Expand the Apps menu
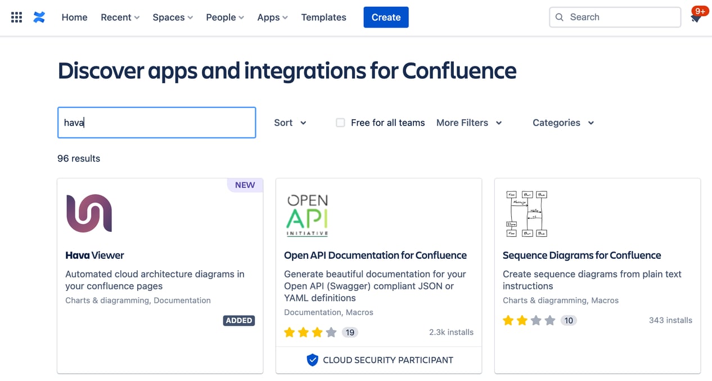712x381 pixels. tap(272, 17)
